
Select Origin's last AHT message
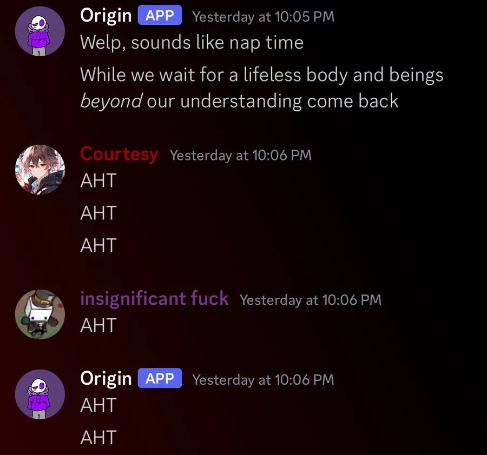tap(98, 437)
